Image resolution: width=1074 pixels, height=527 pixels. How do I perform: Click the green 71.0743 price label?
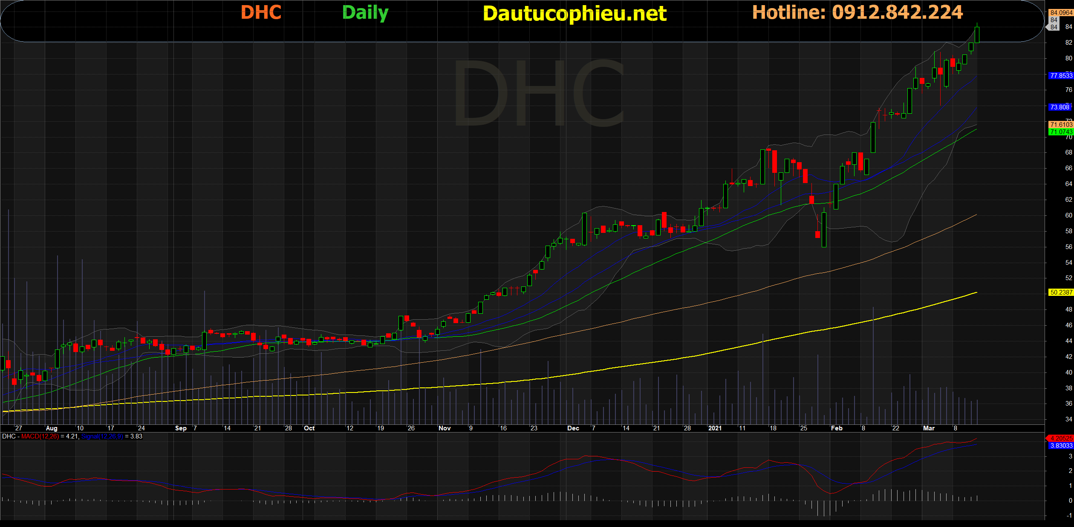pyautogui.click(x=1061, y=132)
